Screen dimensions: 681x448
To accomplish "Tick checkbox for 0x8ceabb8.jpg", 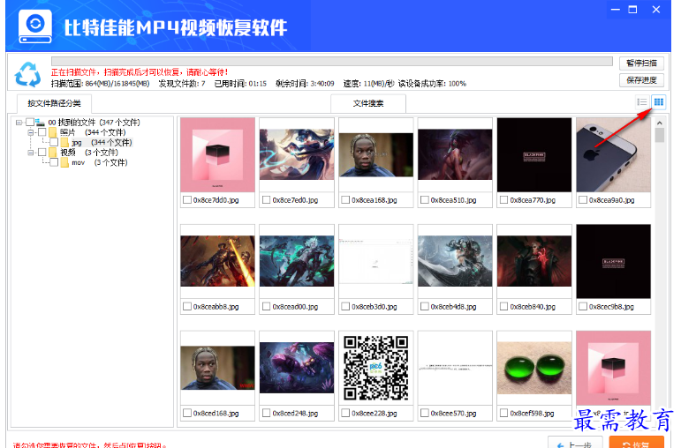I will click(x=187, y=306).
